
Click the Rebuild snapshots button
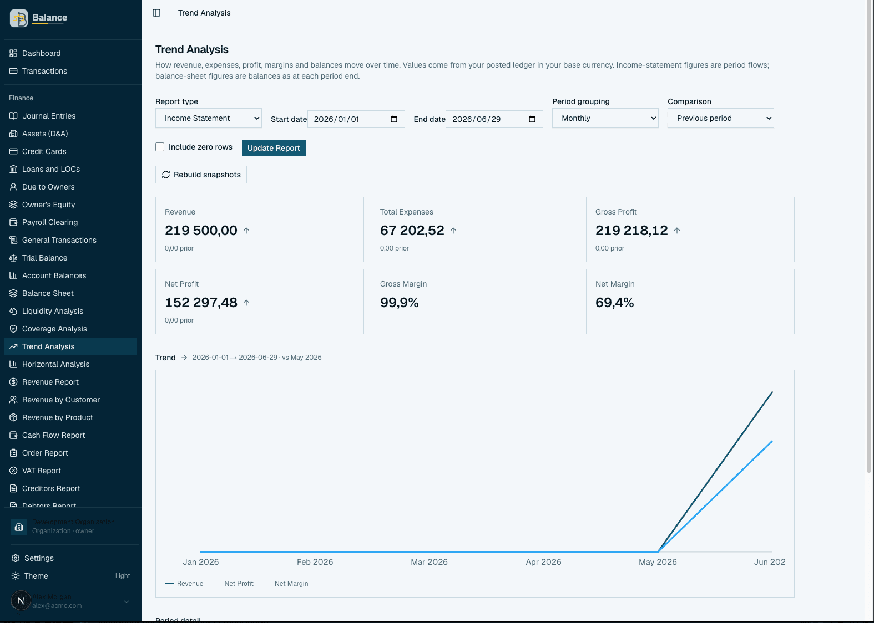(x=201, y=175)
